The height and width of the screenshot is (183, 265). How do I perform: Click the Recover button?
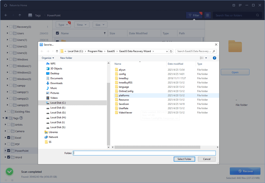pos(245,171)
